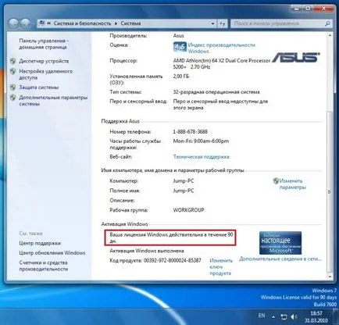Screen dimensions: 339x325
Task: Click the shield icon next to Настройка удаленного доступа
Action: 12,71
